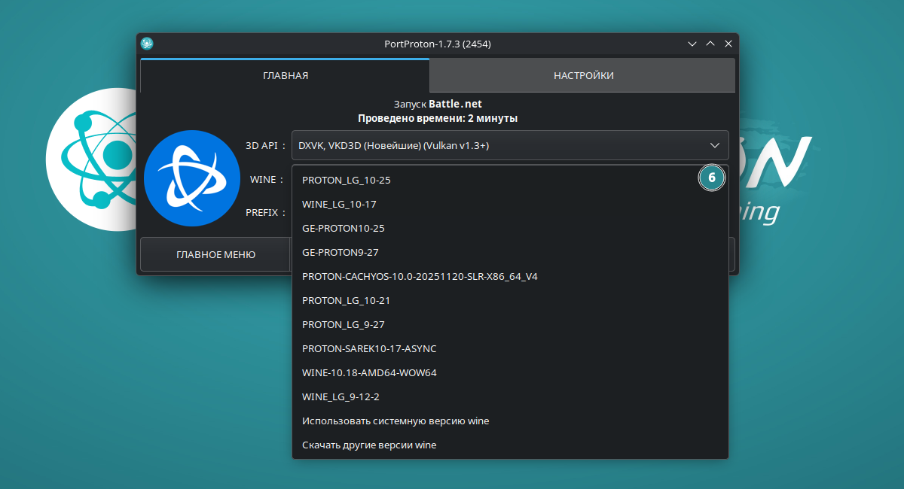Image resolution: width=904 pixels, height=489 pixels.
Task: Select GE-PROTON10-25 wine version
Action: tap(344, 229)
